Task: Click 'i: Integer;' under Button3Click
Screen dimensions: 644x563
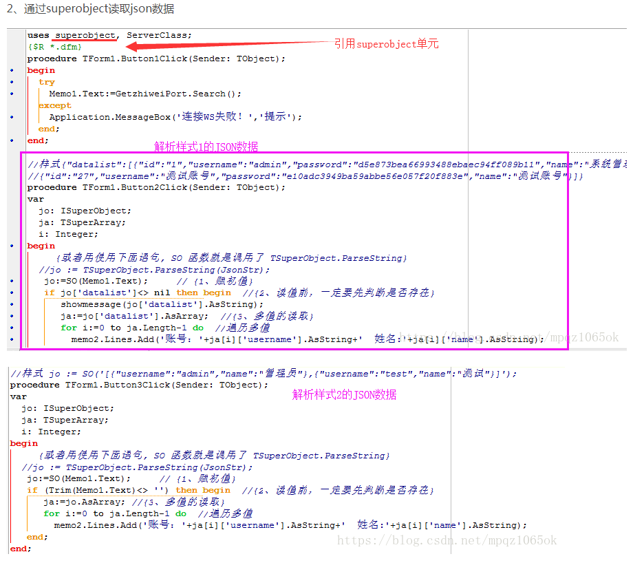Action: pyautogui.click(x=52, y=432)
